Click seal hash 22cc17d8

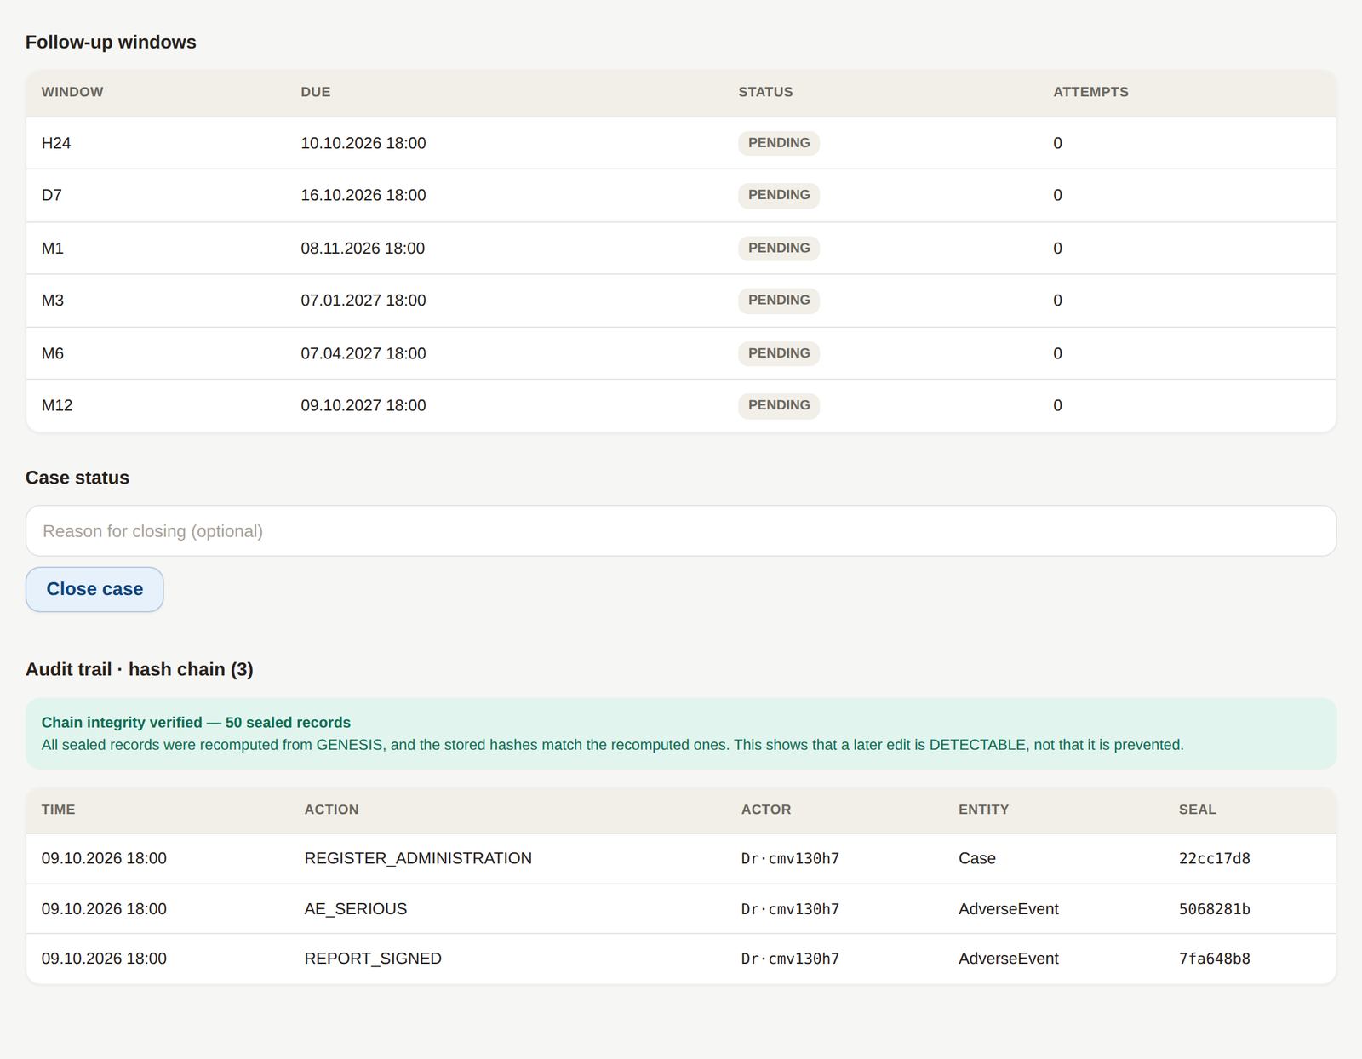[1215, 858]
